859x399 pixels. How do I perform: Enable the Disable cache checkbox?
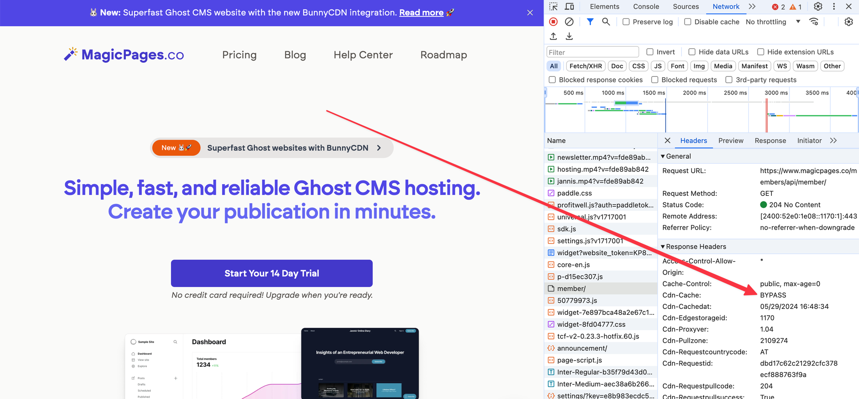tap(688, 22)
